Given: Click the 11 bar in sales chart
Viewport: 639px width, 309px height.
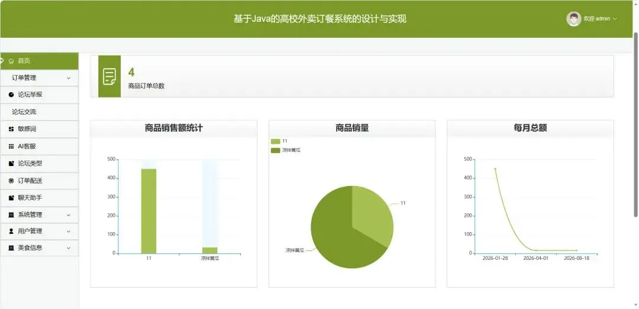Looking at the screenshot, I should pyautogui.click(x=149, y=212).
